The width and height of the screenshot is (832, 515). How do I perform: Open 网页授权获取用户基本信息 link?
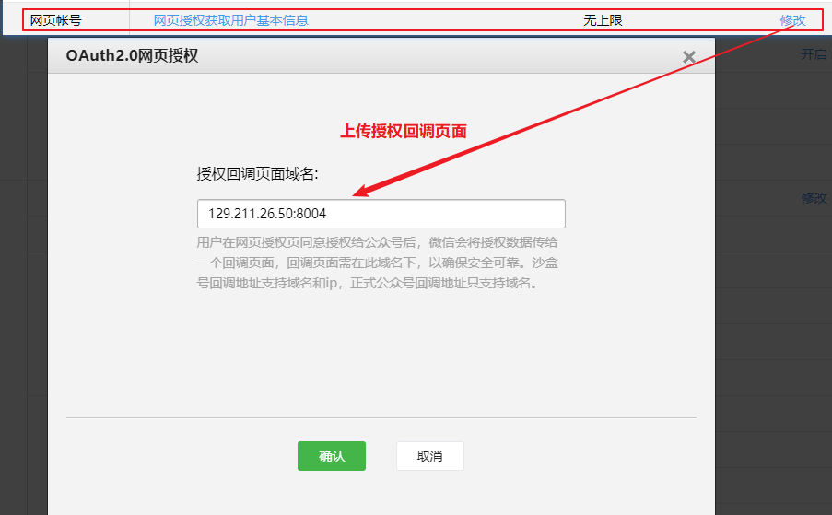click(231, 20)
